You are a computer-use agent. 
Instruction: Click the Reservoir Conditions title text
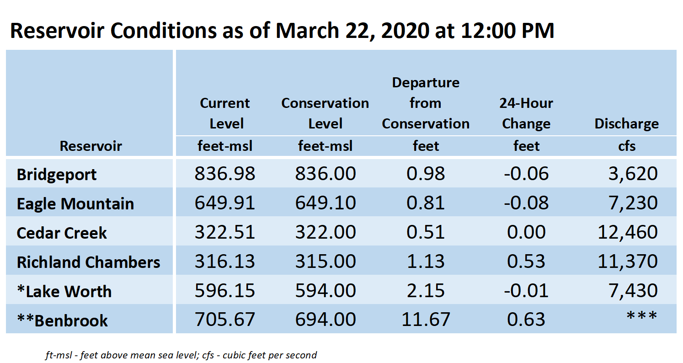point(282,31)
